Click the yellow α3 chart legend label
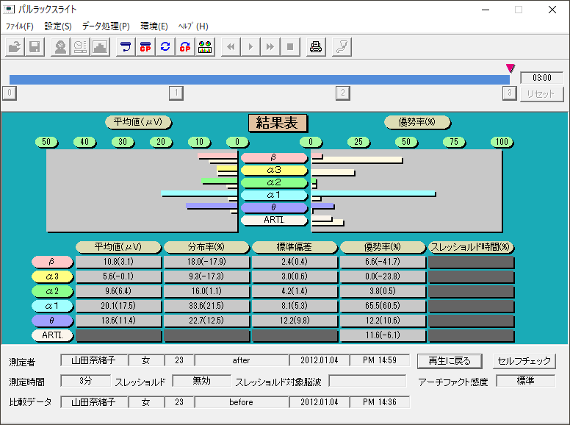The width and height of the screenshot is (570, 425). [x=274, y=170]
